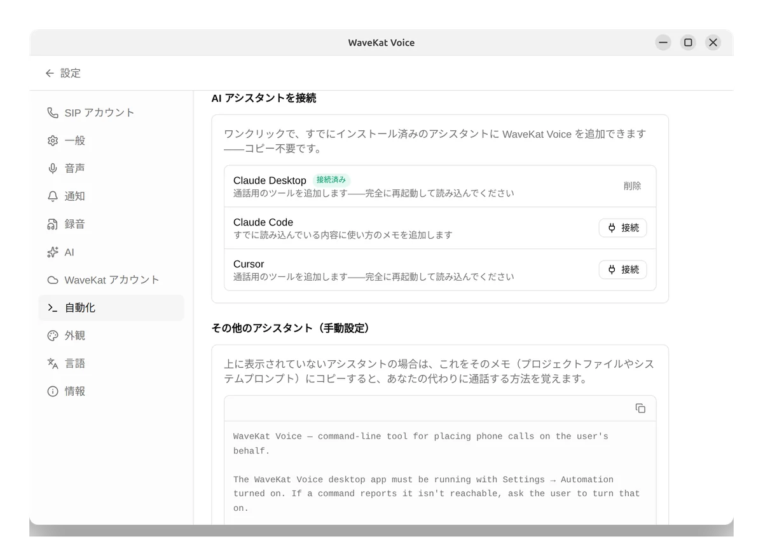The width and height of the screenshot is (763, 554).
Task: Open the 外観 settings section
Action: tap(111, 335)
